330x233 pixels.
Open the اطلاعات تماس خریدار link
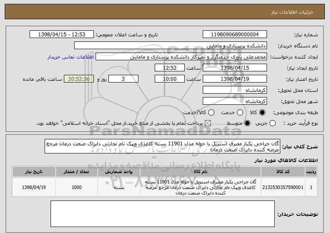pyautogui.click(x=71, y=57)
